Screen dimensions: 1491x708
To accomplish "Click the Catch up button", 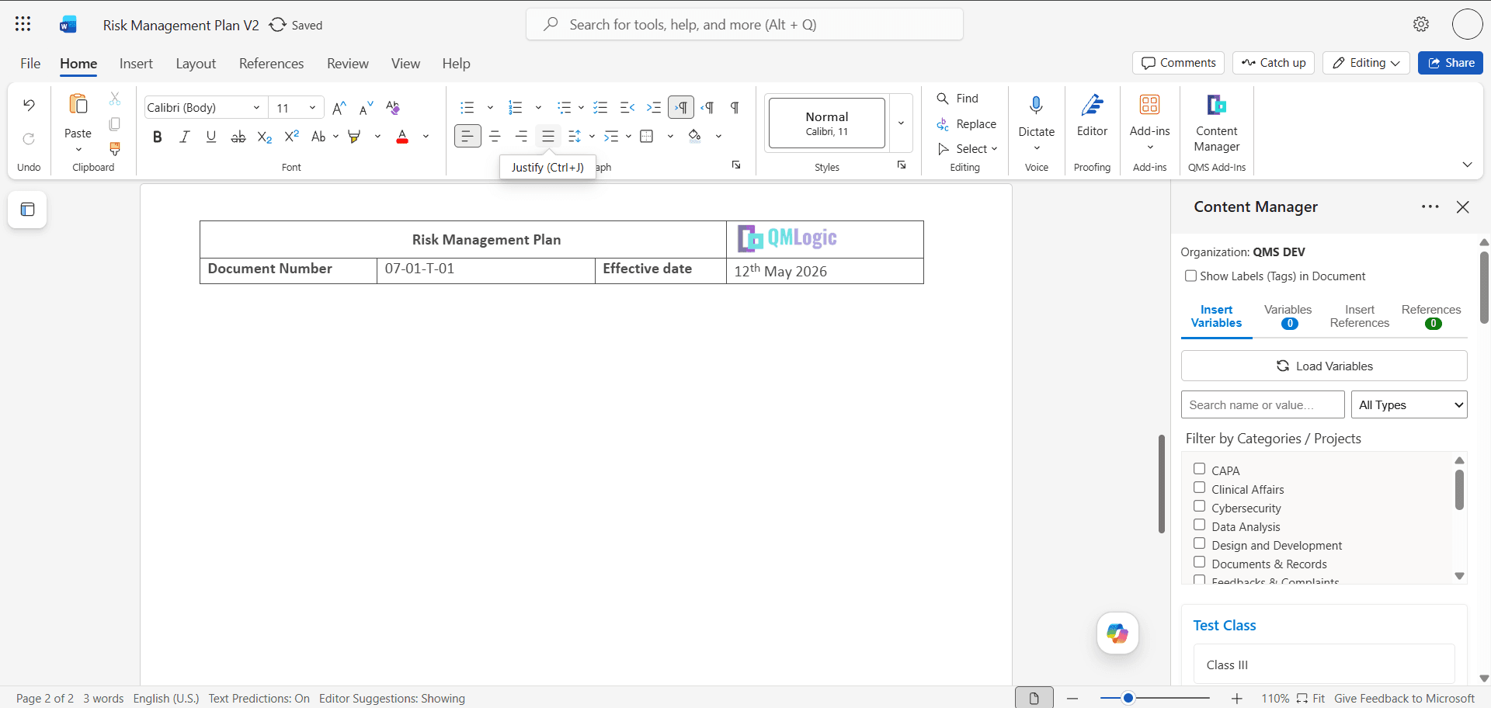I will [1274, 63].
